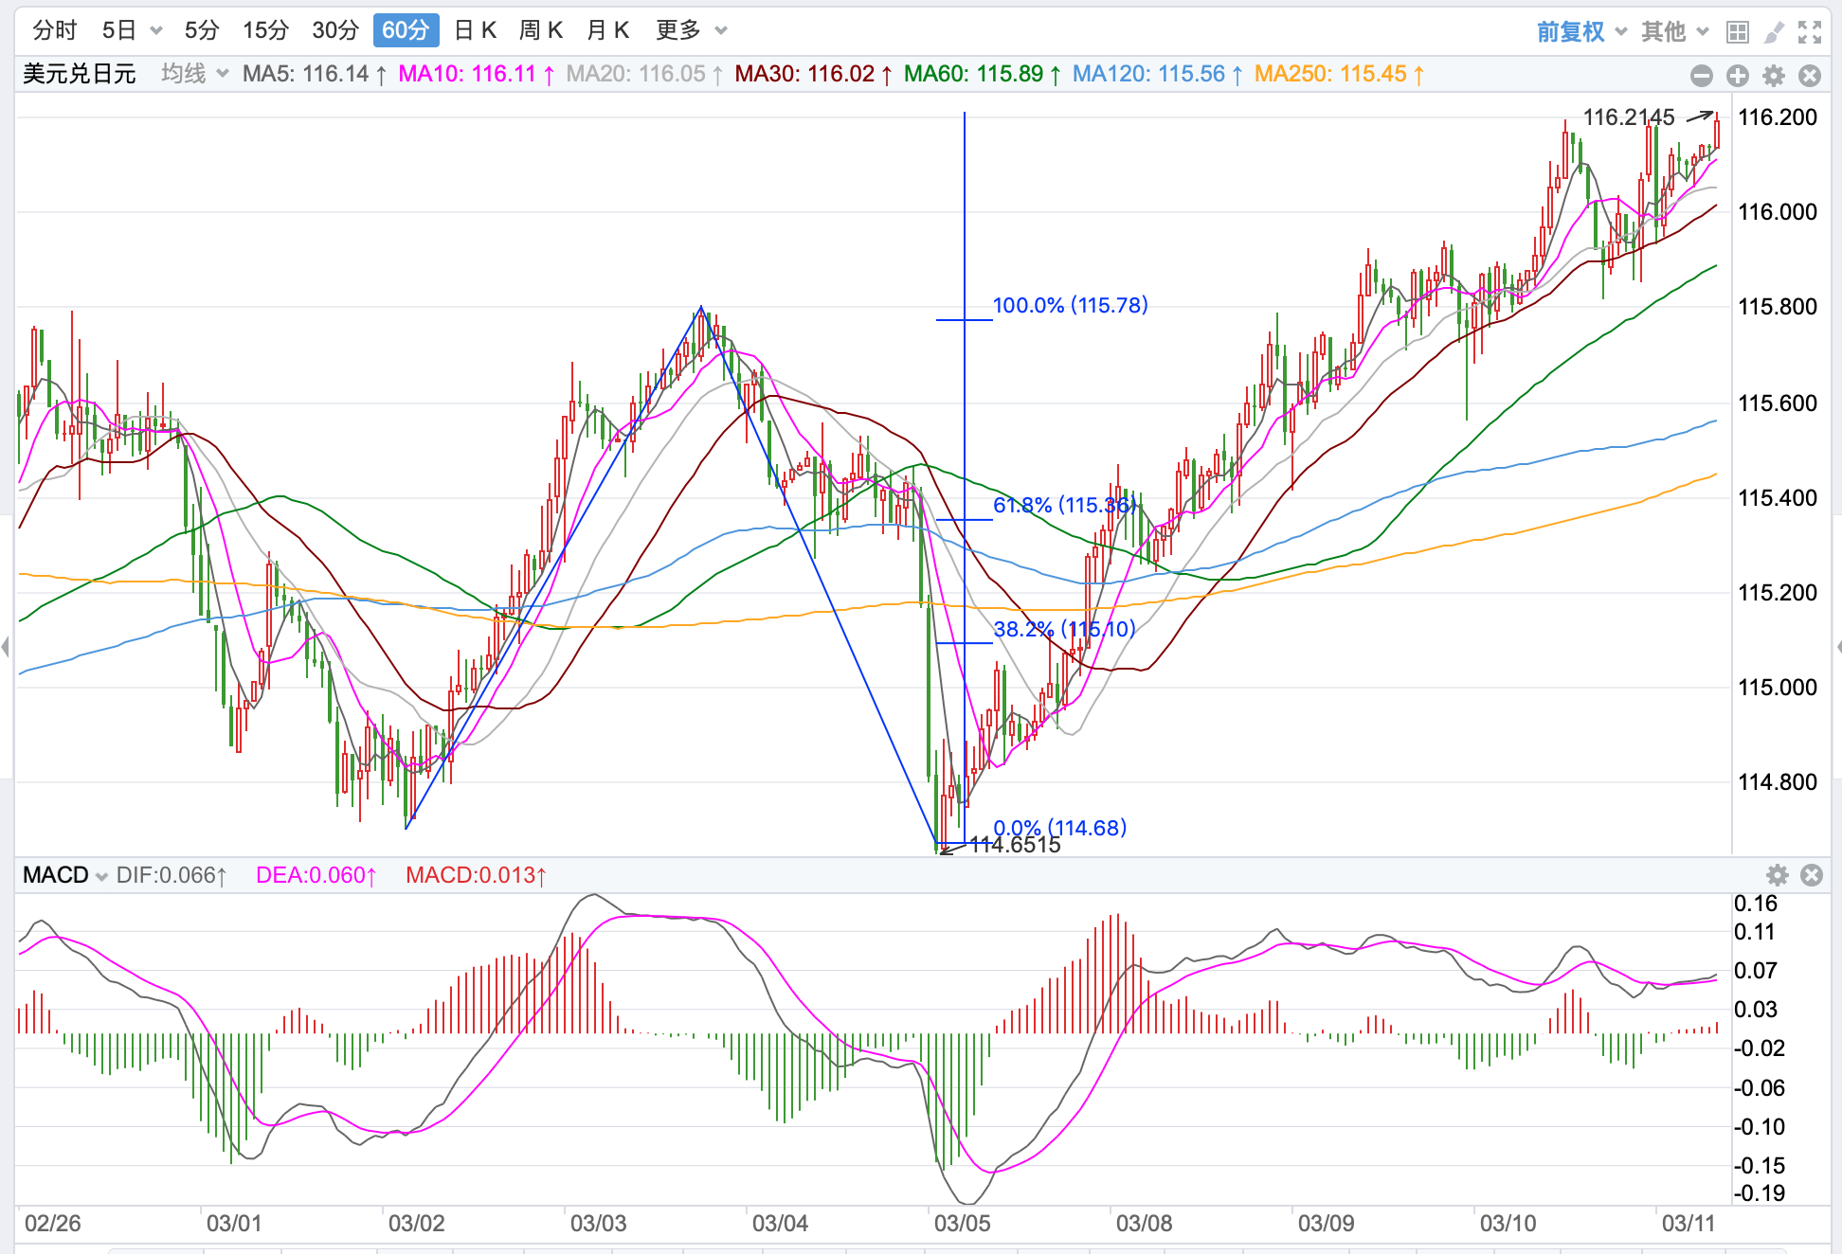The width and height of the screenshot is (1842, 1254).
Task: Enter fullscreen chart mode
Action: 1810,32
